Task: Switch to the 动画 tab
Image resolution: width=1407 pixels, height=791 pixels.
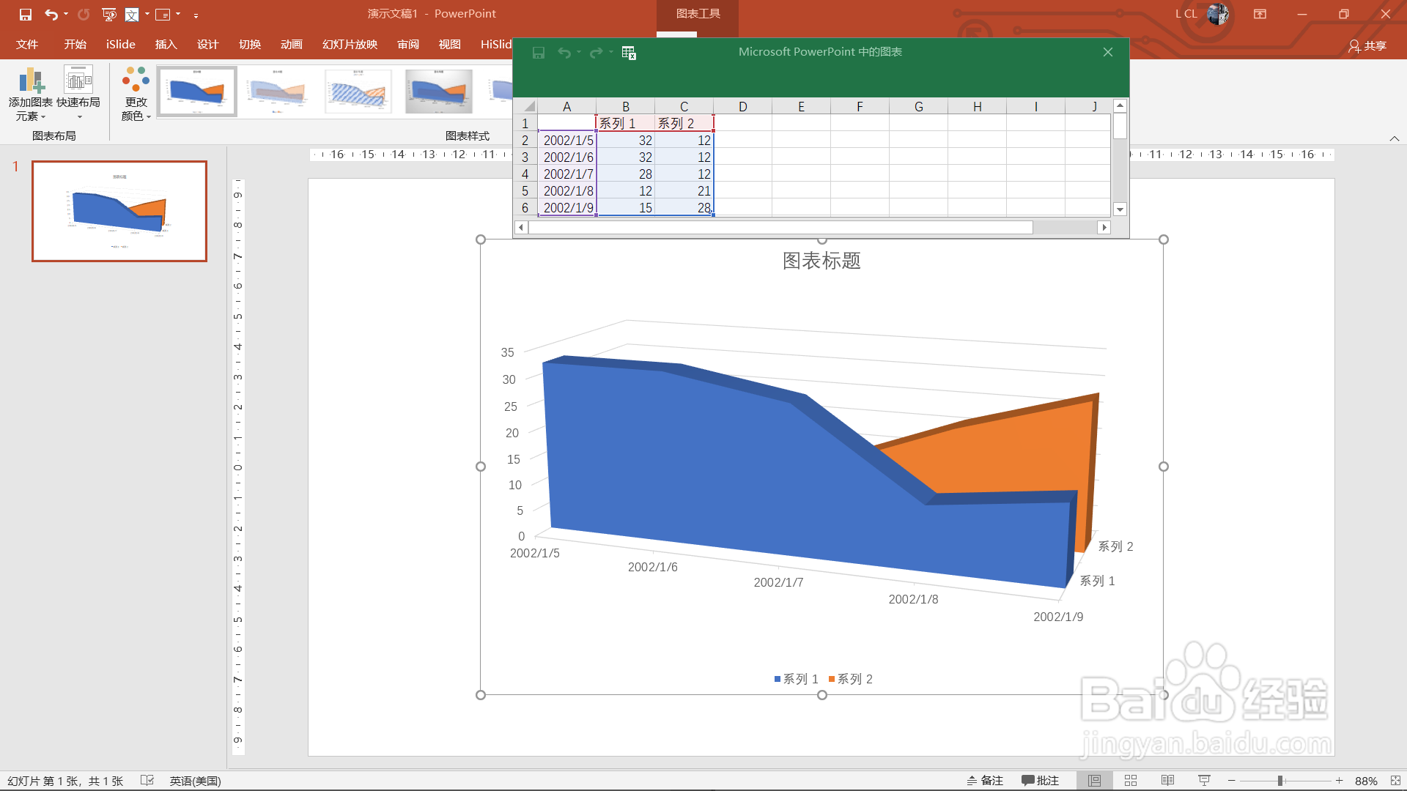Action: (292, 45)
